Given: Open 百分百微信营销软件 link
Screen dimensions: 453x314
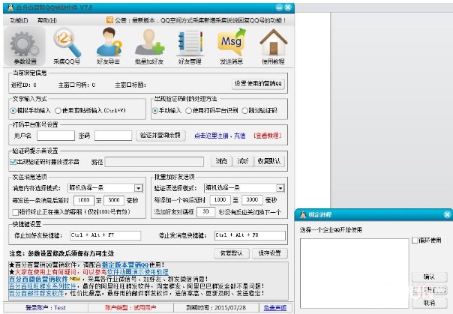Looking at the screenshot, I should click(38, 279).
